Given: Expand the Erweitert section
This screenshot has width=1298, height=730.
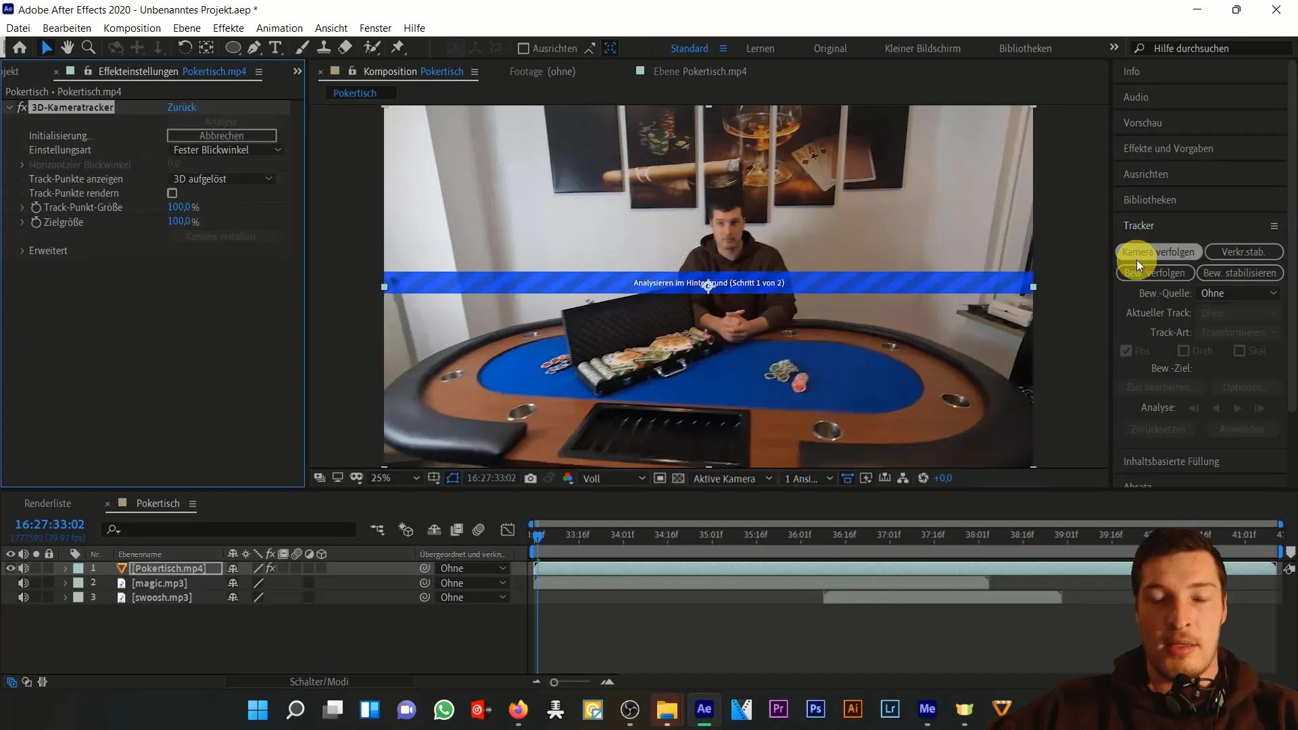Looking at the screenshot, I should (x=22, y=251).
